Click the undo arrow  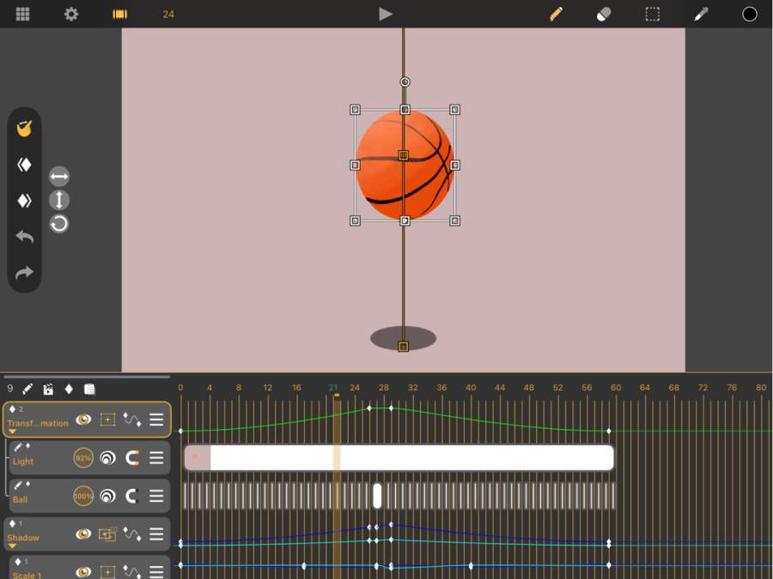coord(24,237)
